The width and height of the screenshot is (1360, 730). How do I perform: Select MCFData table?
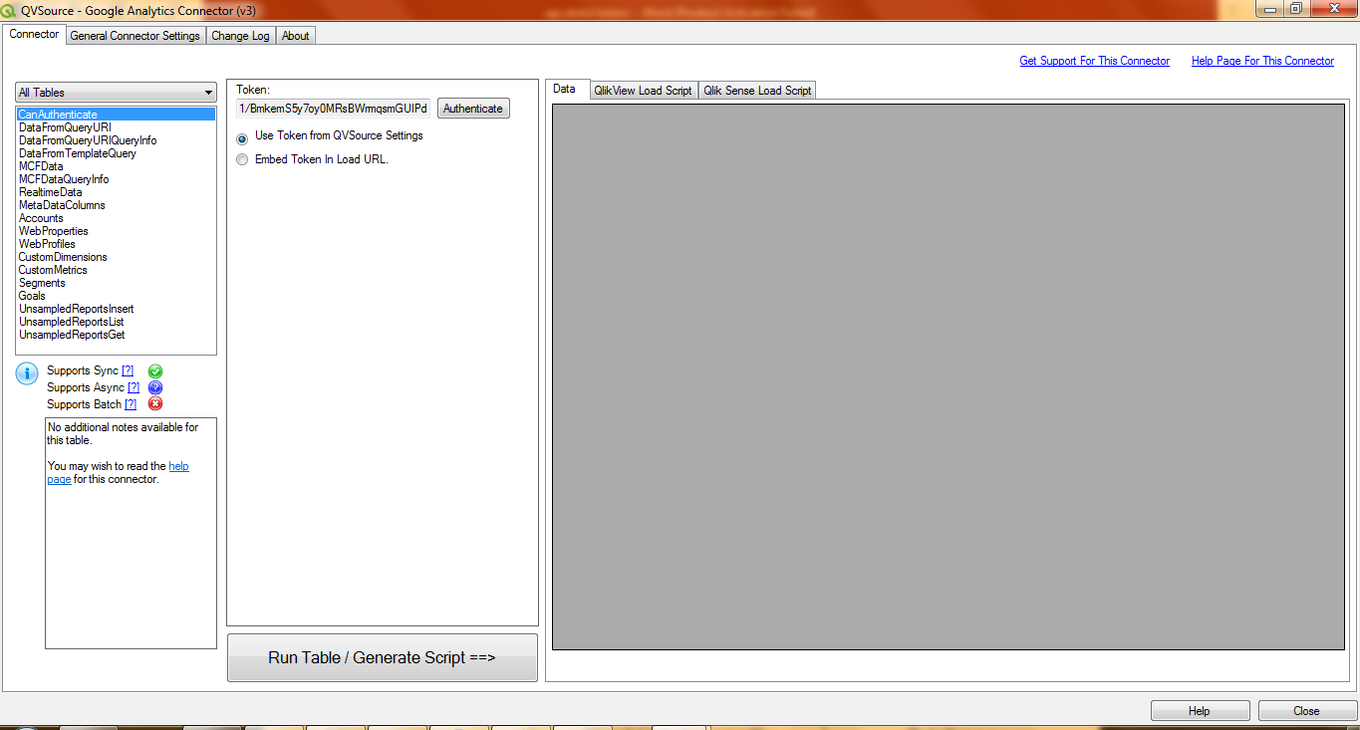pos(116,166)
